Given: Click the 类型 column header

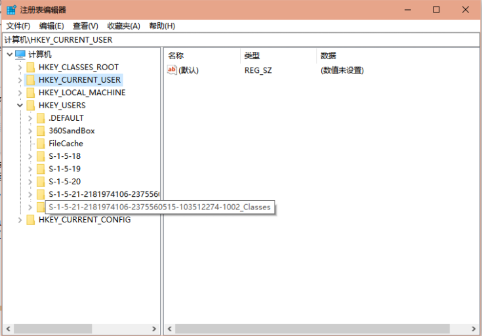Looking at the screenshot, I should [x=278, y=56].
